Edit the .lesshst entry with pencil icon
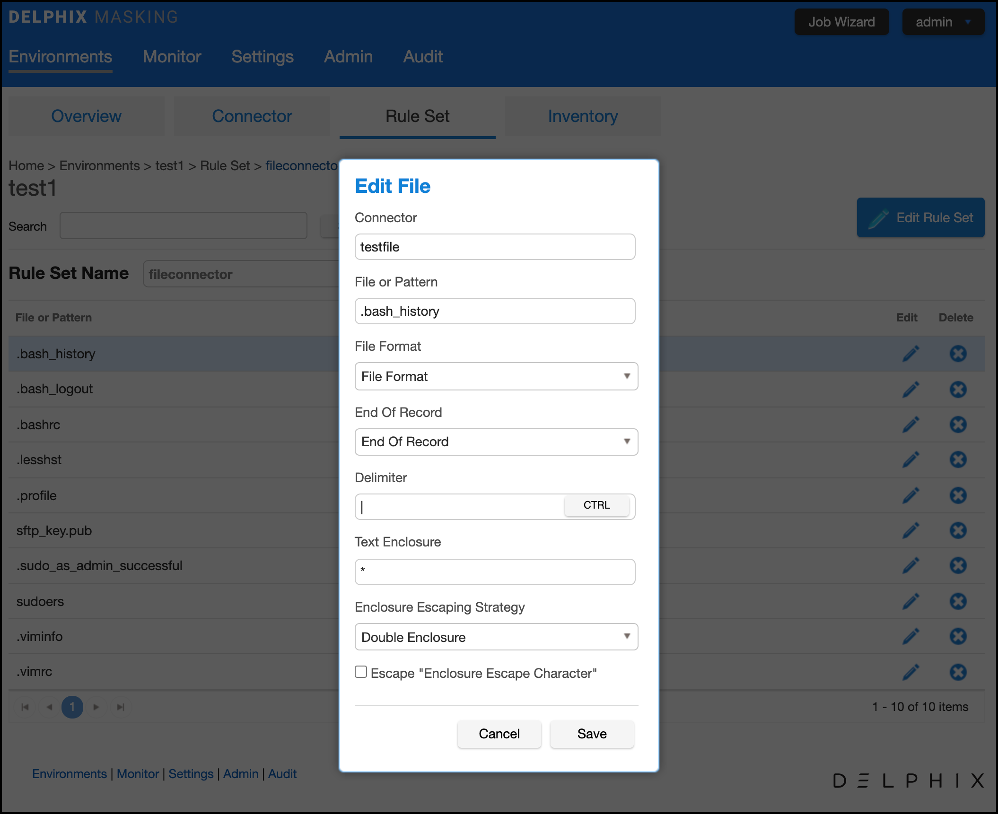Viewport: 998px width, 814px height. 910,459
